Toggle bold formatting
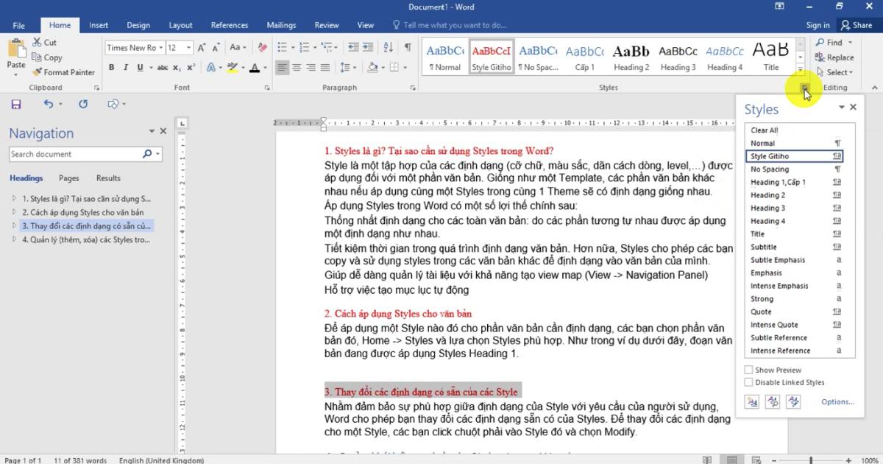The height and width of the screenshot is (464, 883). [x=112, y=67]
